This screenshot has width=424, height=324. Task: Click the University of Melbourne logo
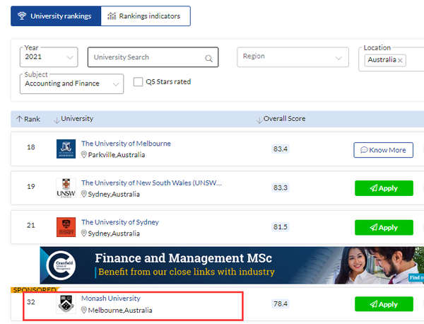pos(66,149)
